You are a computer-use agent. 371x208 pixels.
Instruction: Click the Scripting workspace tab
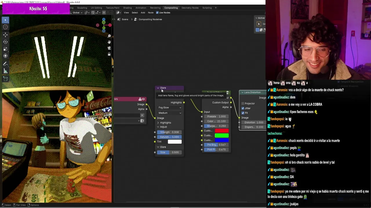click(x=207, y=8)
